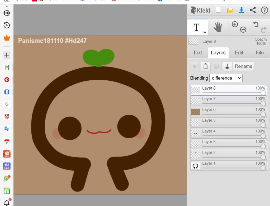Open the green table sidebar shortcut
270x206 pixels.
coord(7,191)
